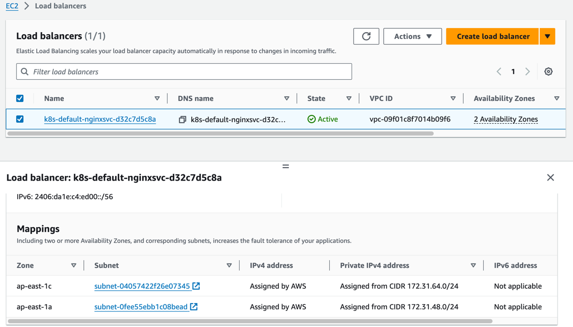Uncheck the k8s-default-nginxsvc row checkbox
The image size is (573, 327).
click(20, 119)
